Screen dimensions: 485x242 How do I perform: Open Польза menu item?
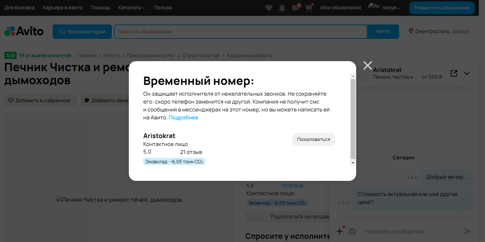[163, 8]
